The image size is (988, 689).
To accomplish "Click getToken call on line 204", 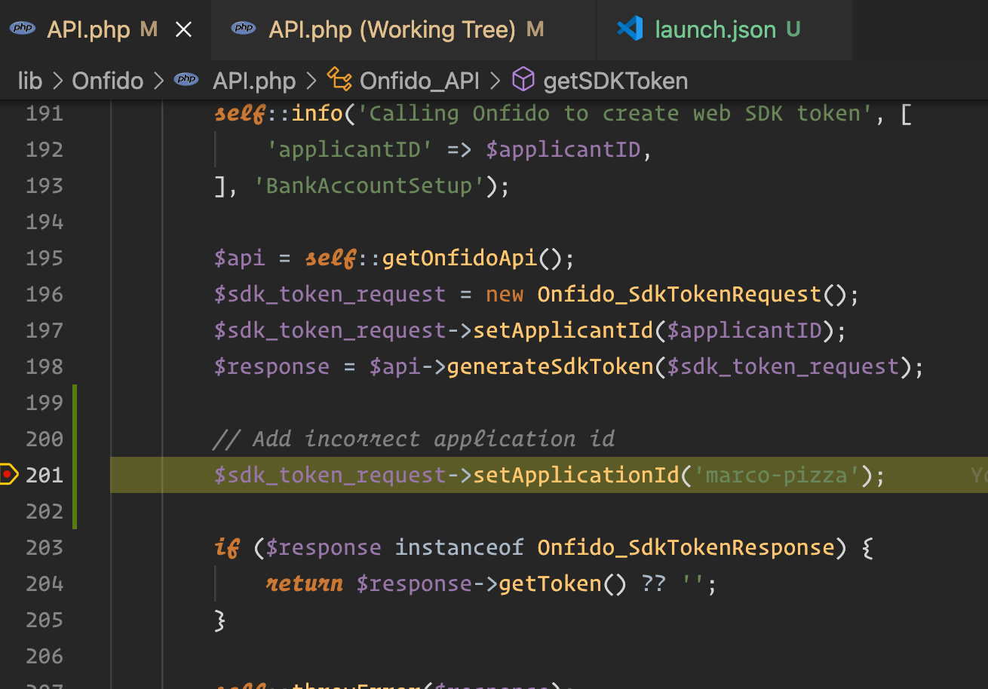I will pyautogui.click(x=550, y=584).
